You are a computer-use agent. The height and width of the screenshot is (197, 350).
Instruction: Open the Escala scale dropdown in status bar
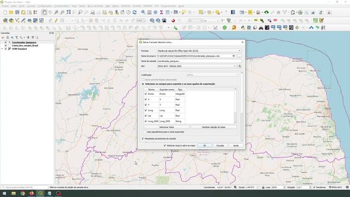coord(258,187)
